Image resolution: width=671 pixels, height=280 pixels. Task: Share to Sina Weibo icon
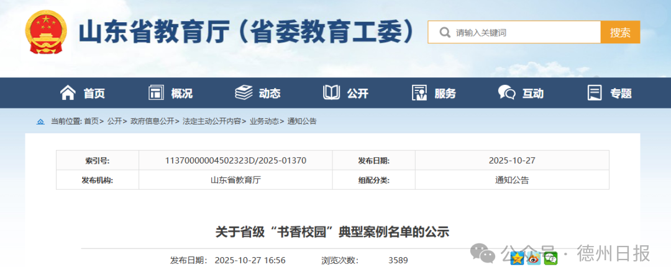(x=534, y=259)
